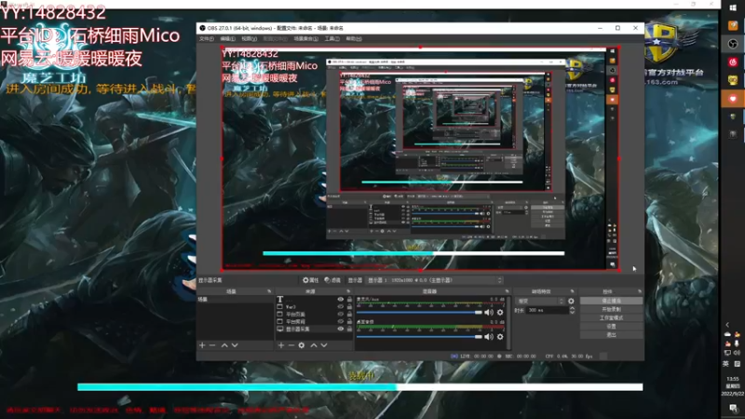Open the NetEase Music red taskbar icon
This screenshot has width=745, height=419.
click(733, 62)
